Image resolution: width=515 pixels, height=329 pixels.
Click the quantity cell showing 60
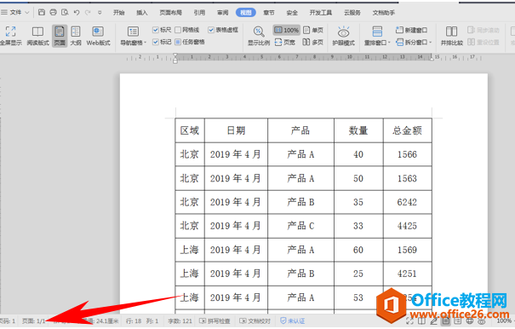pos(358,250)
